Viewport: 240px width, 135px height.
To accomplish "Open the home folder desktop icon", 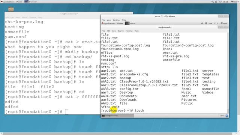I will tap(11, 9).
